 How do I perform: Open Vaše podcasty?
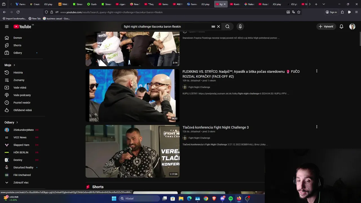(x=23, y=95)
